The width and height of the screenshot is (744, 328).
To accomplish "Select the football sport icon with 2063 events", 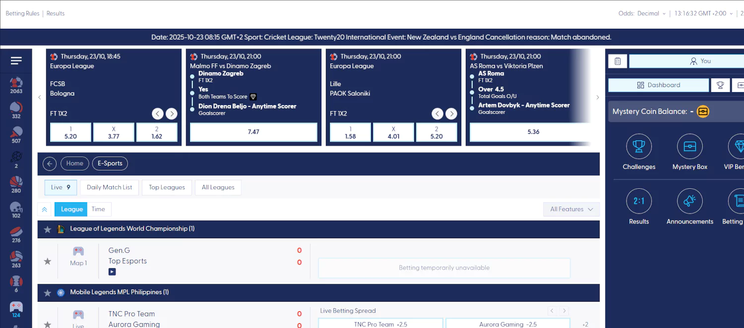I will [16, 85].
